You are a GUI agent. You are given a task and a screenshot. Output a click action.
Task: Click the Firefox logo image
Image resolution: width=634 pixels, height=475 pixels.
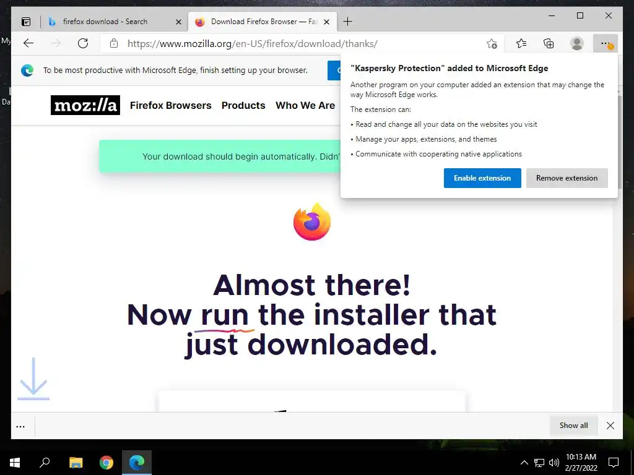point(312,222)
